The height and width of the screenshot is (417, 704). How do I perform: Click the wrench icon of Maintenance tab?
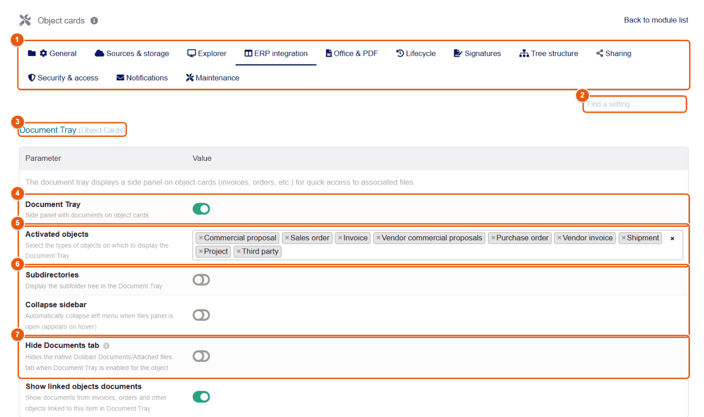click(x=190, y=78)
